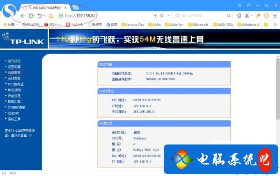Image resolution: width=280 pixels, height=176 pixels.
Task: Open the 小说大全 bookmark
Action: [x=74, y=25]
